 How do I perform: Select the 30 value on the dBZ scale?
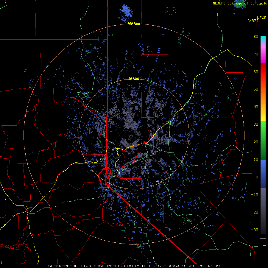(x=256, y=124)
